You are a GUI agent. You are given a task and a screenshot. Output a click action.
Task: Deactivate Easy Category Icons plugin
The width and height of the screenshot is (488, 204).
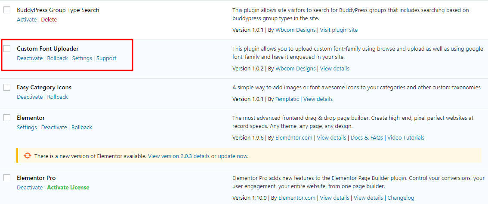[30, 97]
